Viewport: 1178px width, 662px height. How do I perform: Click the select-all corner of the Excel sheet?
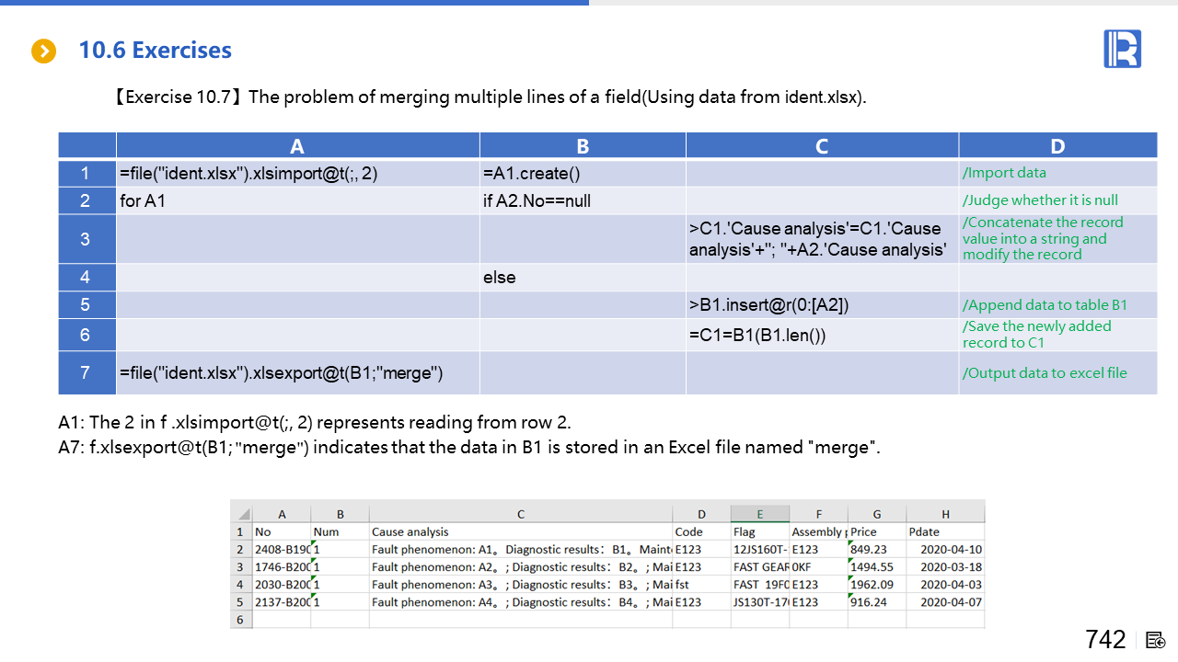click(241, 514)
